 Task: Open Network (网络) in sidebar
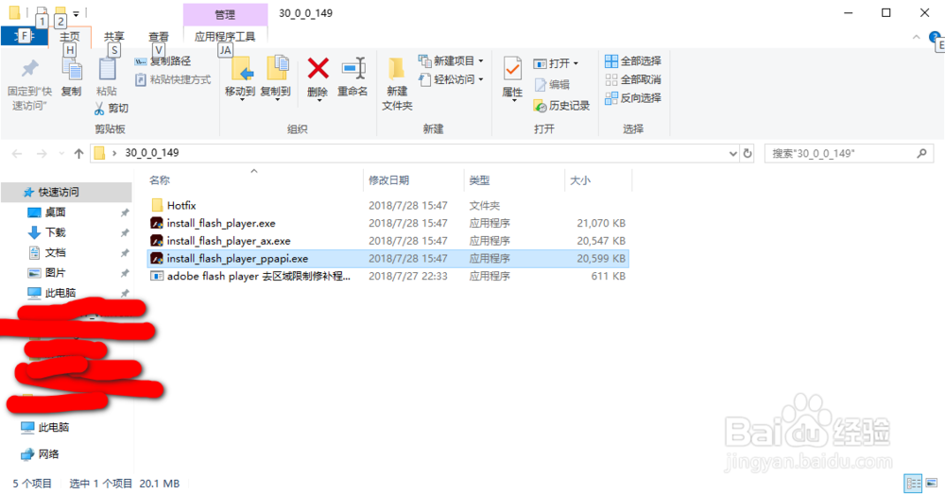coord(48,454)
